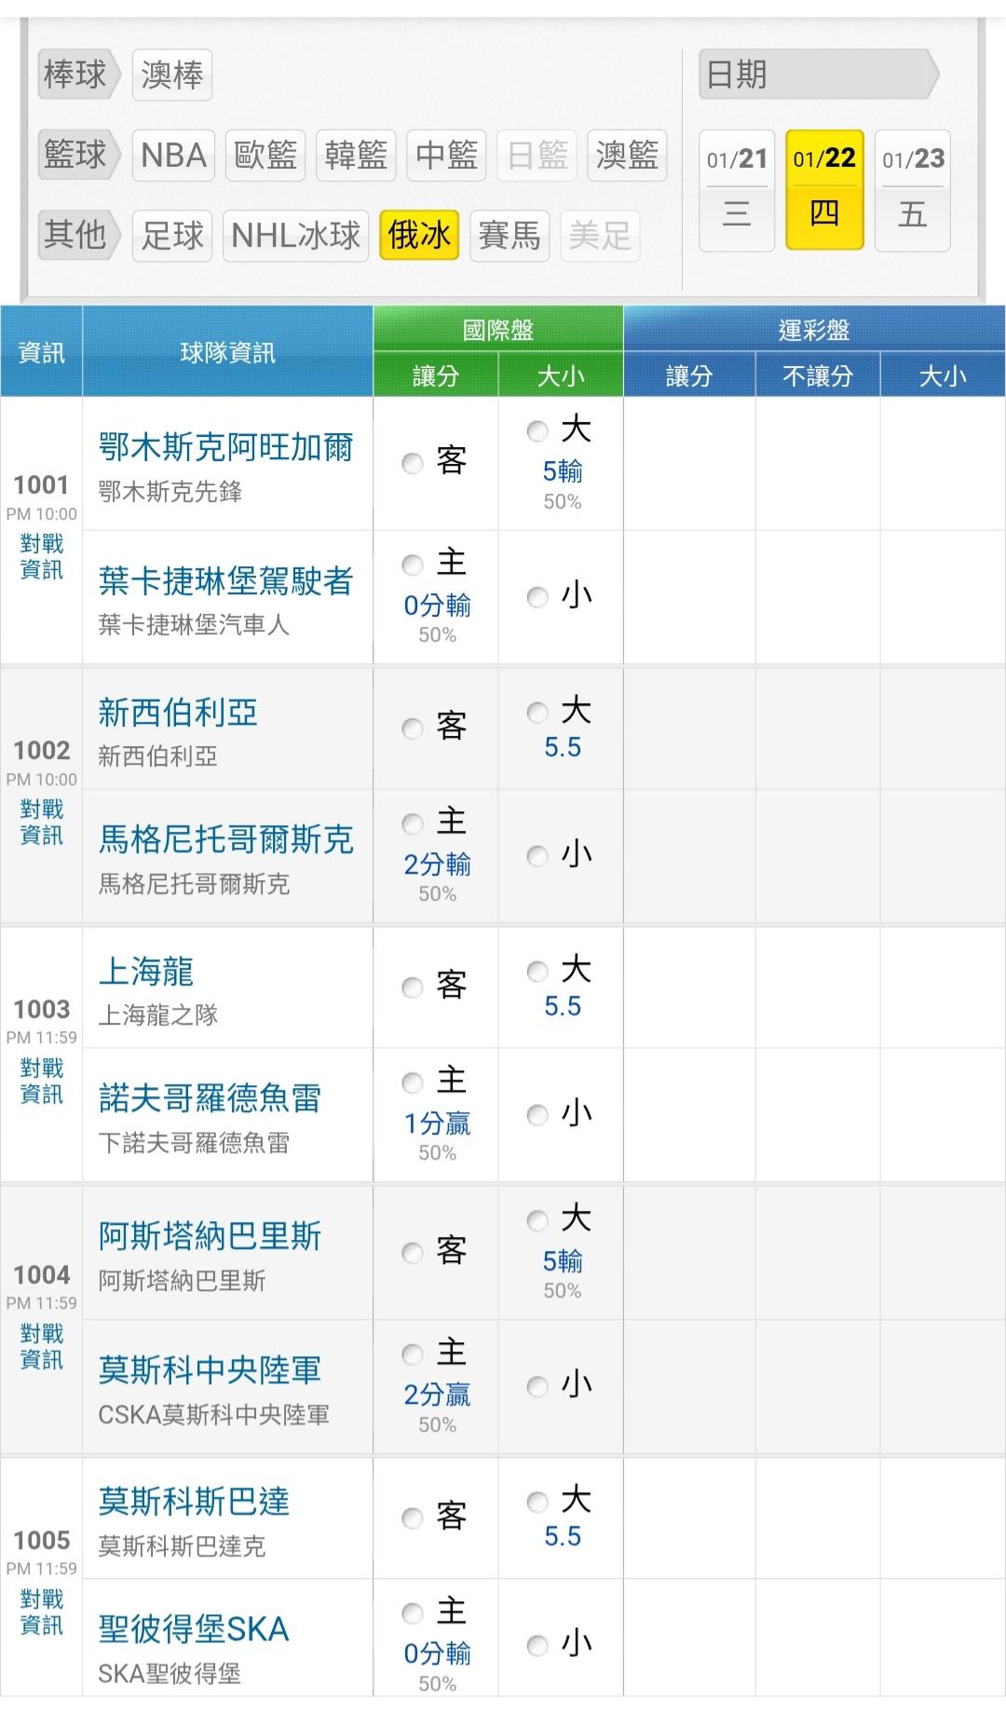
Task: Open team link 鄂木斯克阿旺加爾
Action: (x=225, y=448)
